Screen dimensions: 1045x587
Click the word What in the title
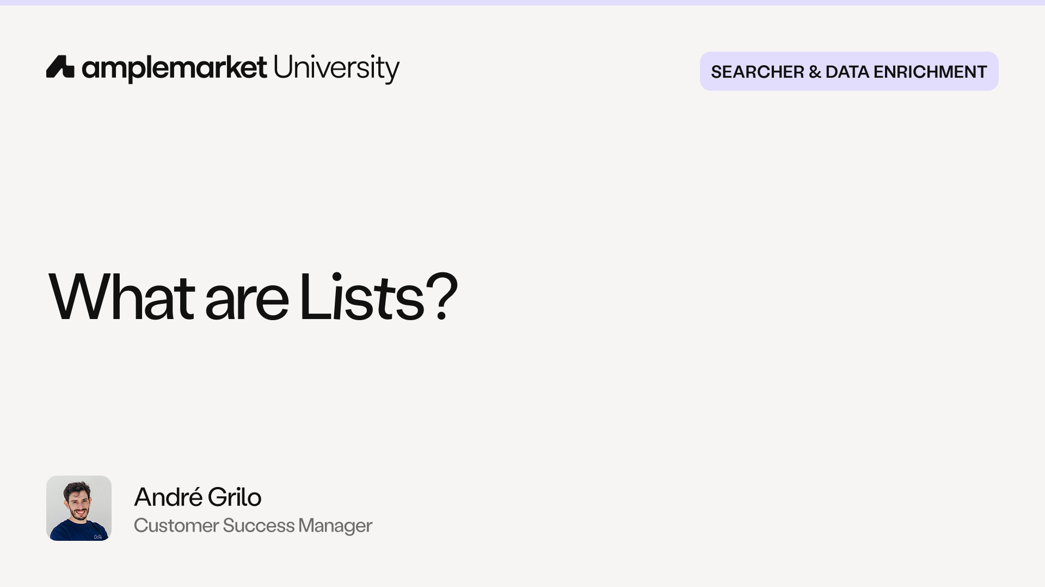click(121, 297)
